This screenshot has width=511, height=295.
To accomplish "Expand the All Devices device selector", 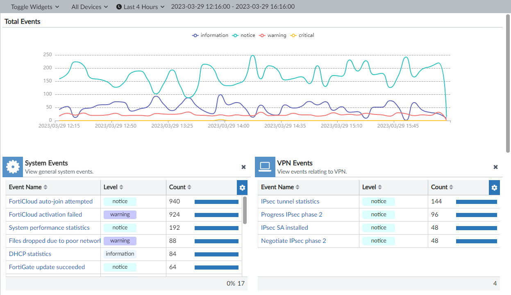I will click(x=89, y=7).
